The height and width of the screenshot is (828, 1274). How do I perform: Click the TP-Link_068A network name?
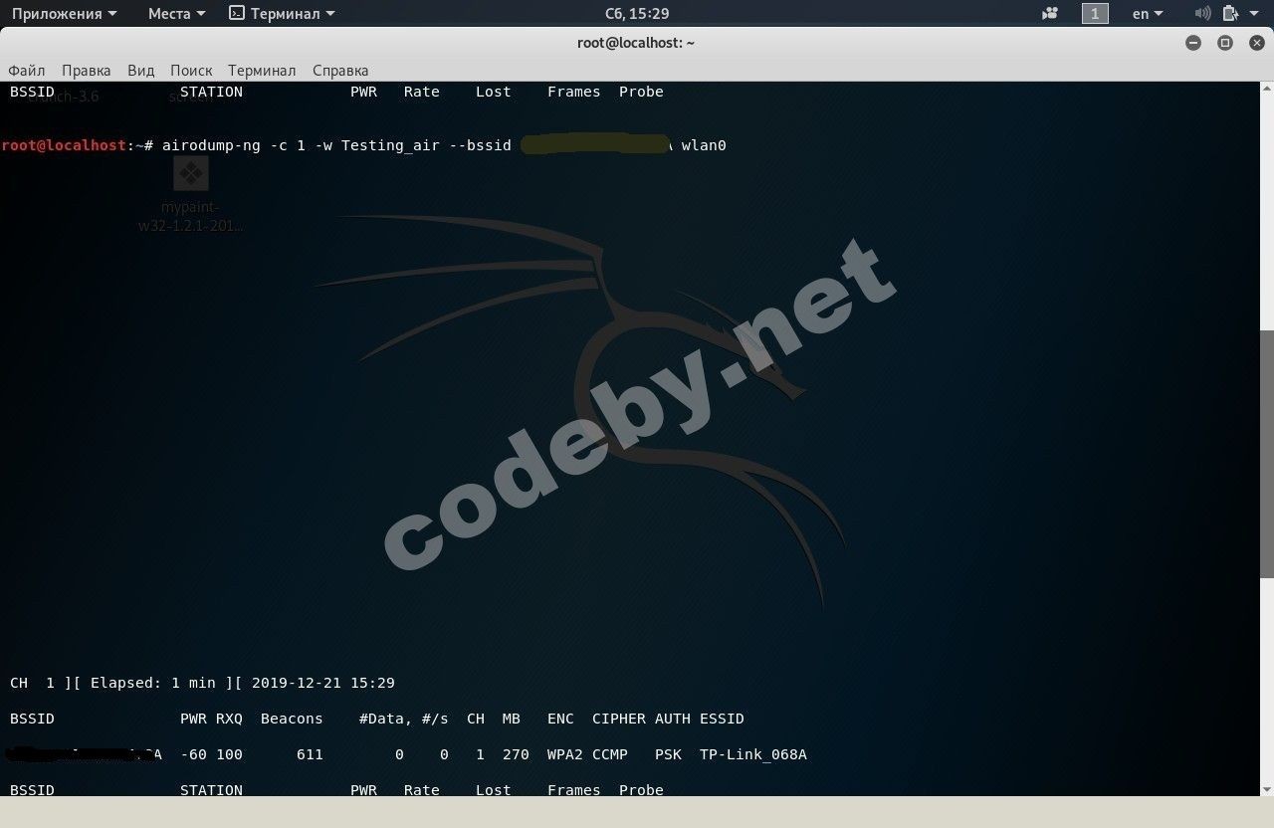753,754
